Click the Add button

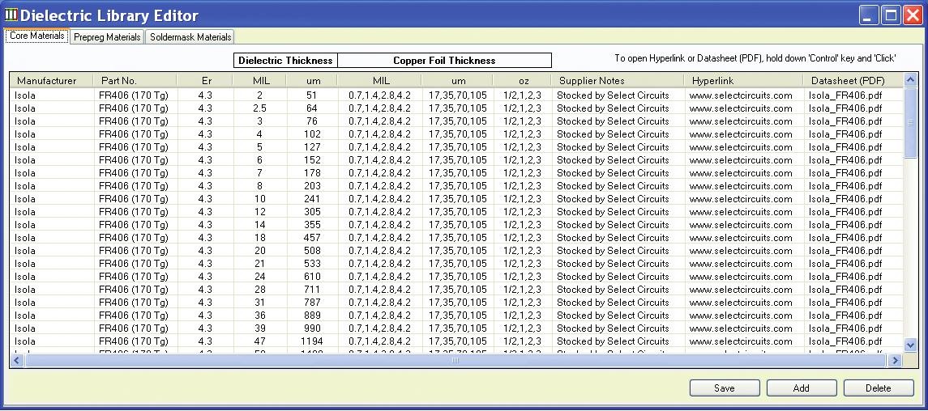click(802, 388)
